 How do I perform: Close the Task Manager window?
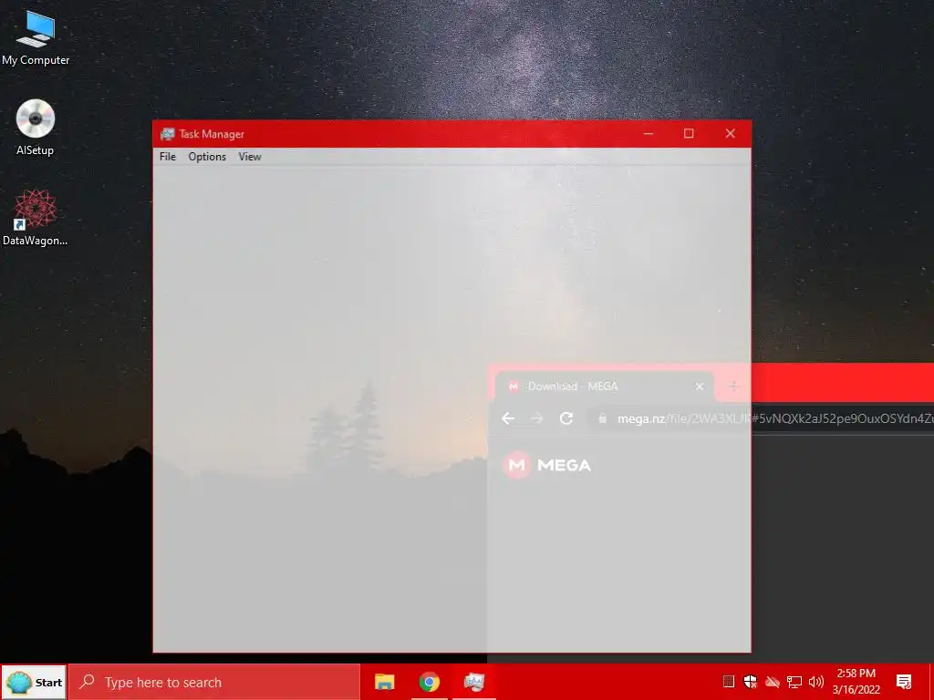(731, 133)
